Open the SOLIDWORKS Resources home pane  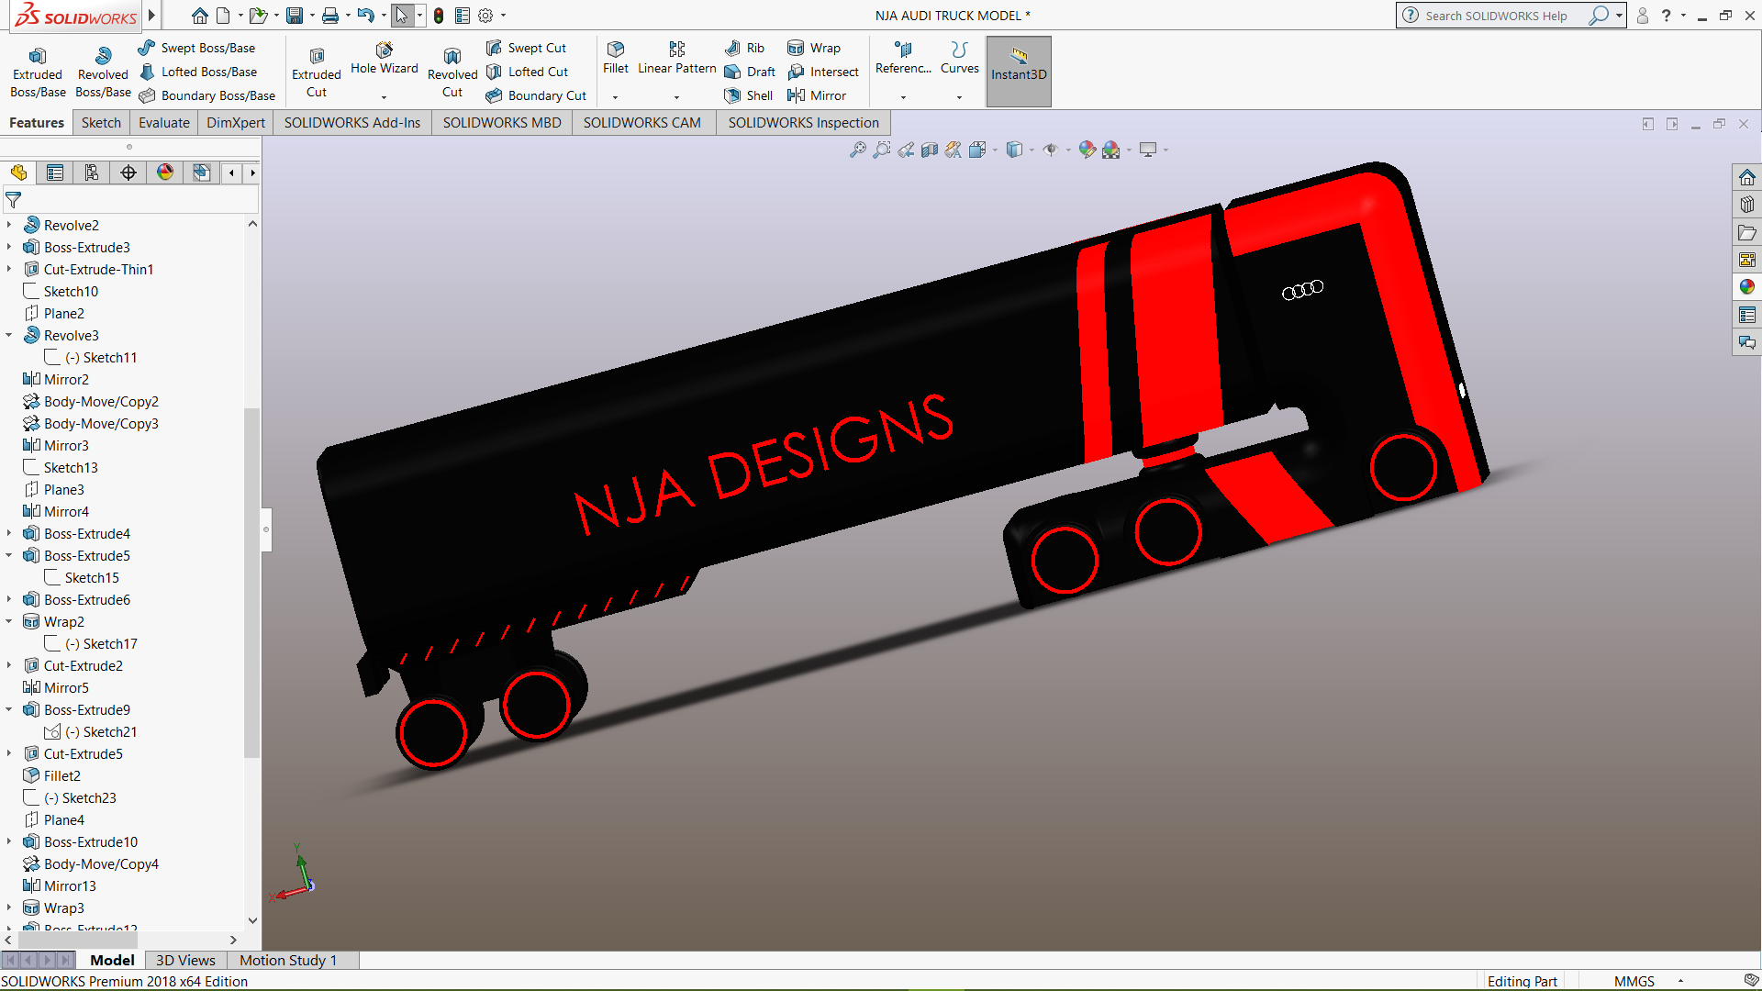pyautogui.click(x=1746, y=177)
